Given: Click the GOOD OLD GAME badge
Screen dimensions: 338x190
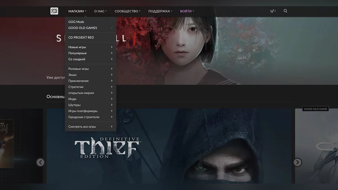Looking at the screenshot, I should tap(316, 109).
